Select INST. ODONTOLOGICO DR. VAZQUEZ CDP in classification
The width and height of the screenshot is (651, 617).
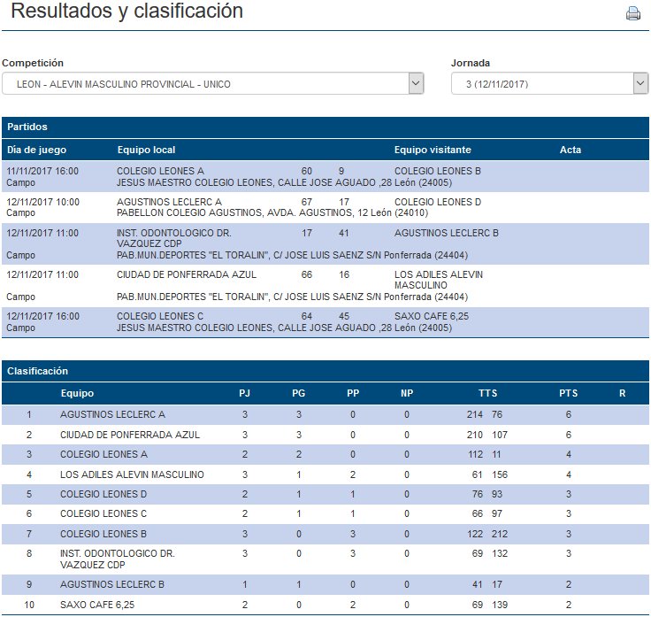point(118,559)
